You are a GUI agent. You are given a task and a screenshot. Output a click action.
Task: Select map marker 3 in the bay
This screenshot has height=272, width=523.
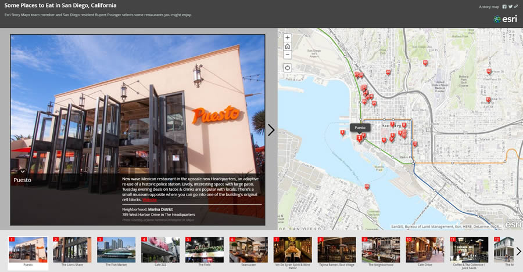click(342, 132)
